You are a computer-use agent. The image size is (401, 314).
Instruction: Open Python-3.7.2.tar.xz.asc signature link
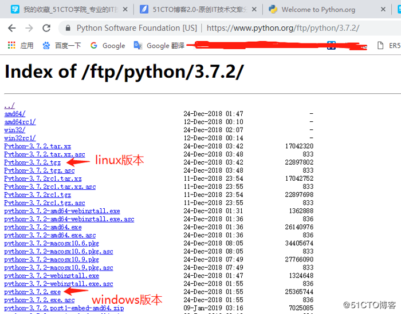(45, 154)
